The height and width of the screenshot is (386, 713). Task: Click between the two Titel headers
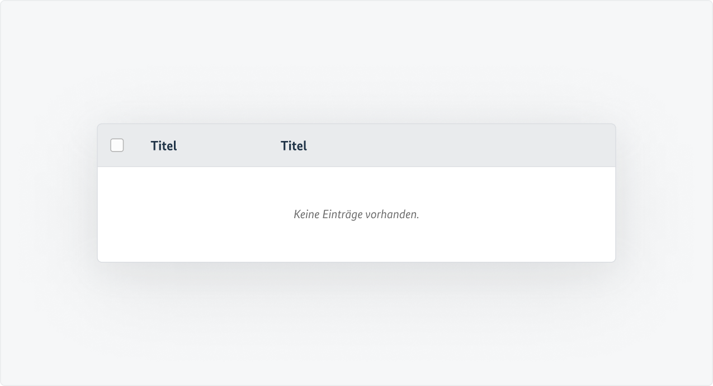pos(229,146)
